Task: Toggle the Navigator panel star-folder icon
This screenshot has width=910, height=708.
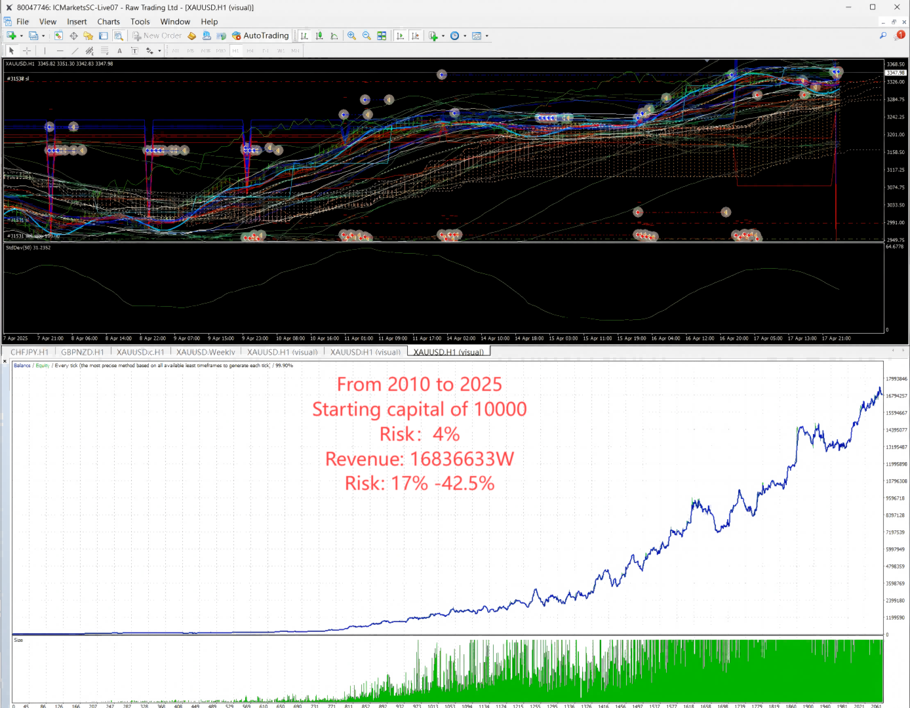Action: (88, 36)
